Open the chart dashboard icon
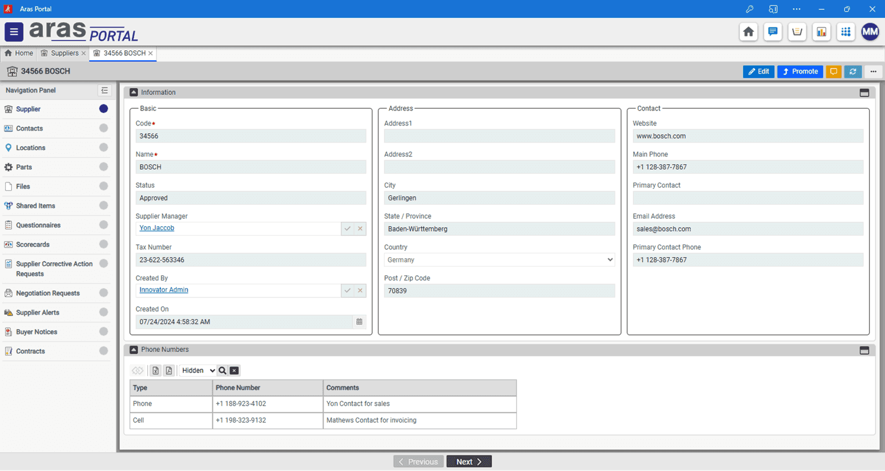Image resolution: width=885 pixels, height=471 pixels. click(821, 32)
